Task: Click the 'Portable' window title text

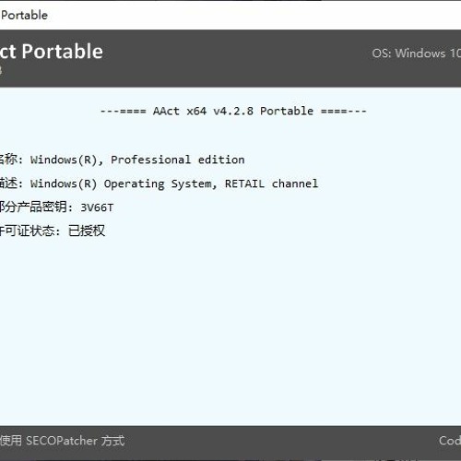Action: [24, 15]
